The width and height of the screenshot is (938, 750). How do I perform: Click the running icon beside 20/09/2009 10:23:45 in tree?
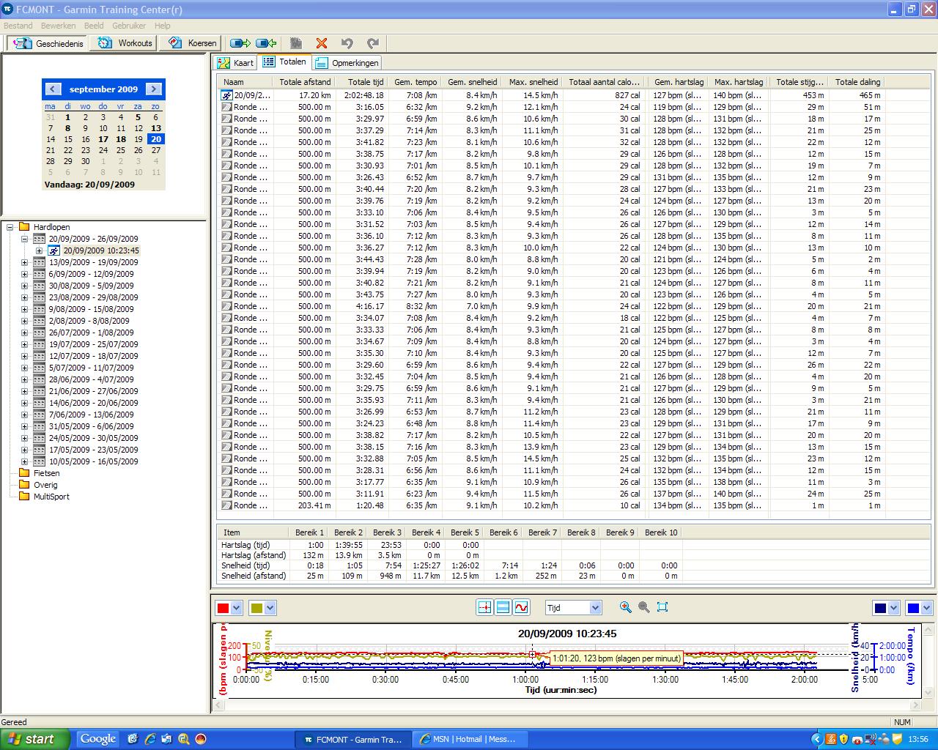54,250
